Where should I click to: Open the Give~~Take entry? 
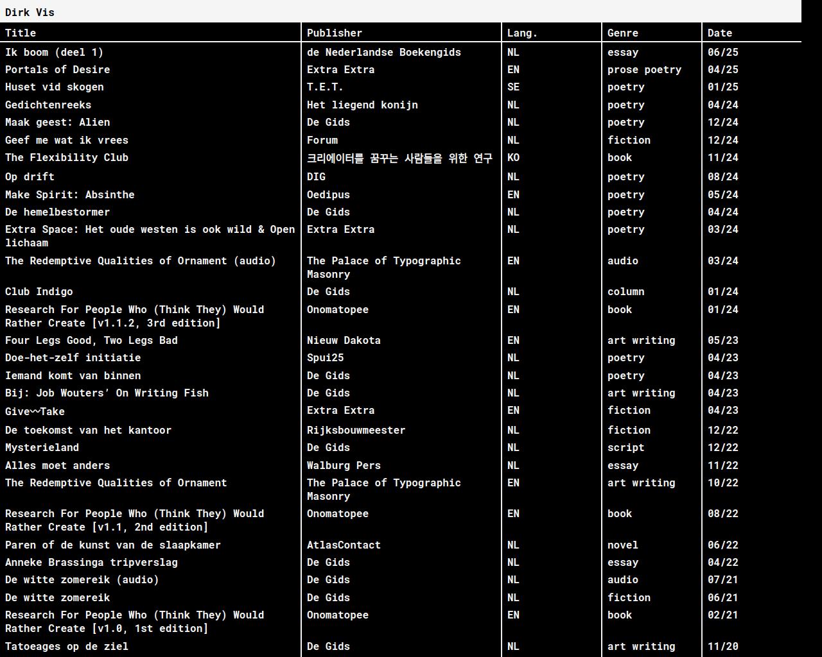35,411
